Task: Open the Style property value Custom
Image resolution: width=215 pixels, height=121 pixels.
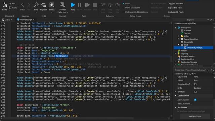Action: coord(197,88)
